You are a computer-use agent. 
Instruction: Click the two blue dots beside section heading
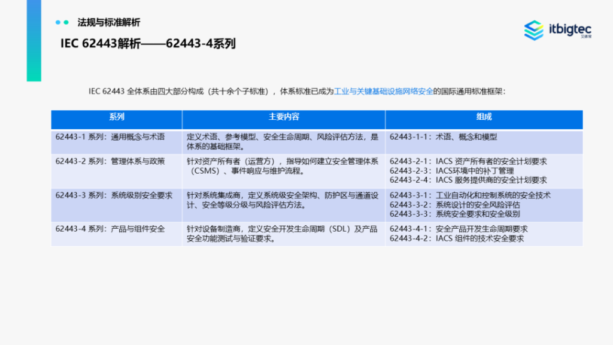pyautogui.click(x=62, y=23)
